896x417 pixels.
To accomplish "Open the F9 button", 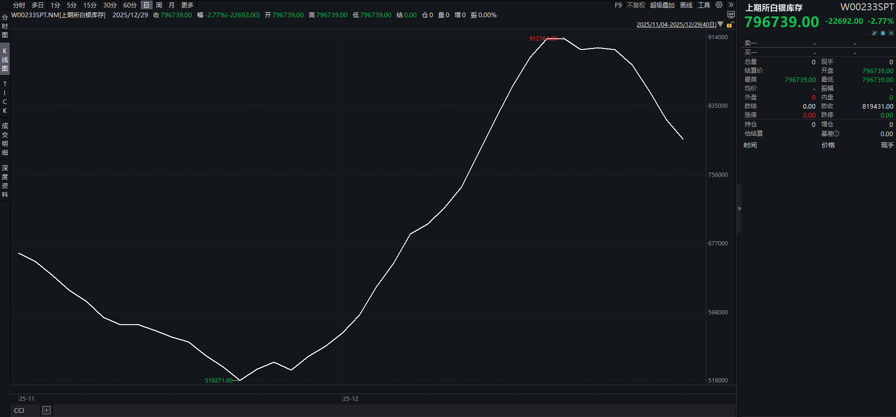I will [618, 5].
